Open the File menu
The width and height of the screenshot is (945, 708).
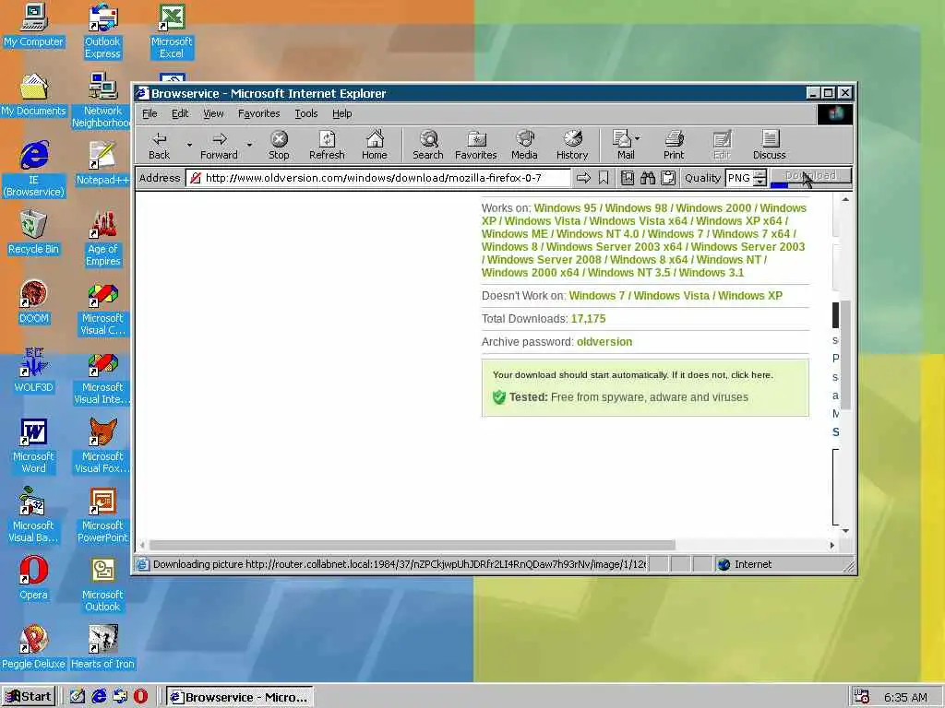(150, 113)
